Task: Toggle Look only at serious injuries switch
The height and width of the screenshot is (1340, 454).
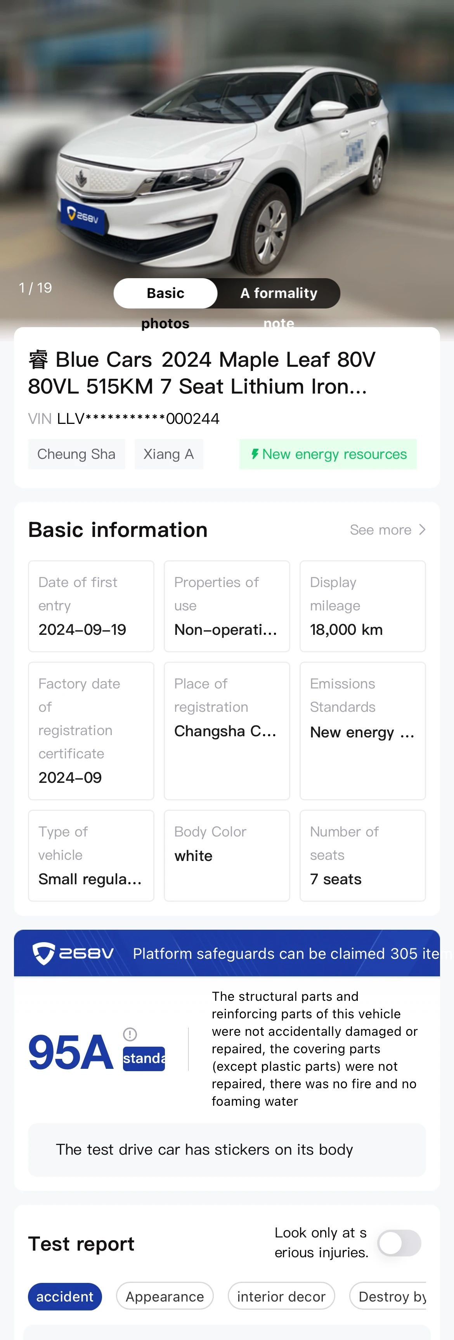Action: [399, 1243]
